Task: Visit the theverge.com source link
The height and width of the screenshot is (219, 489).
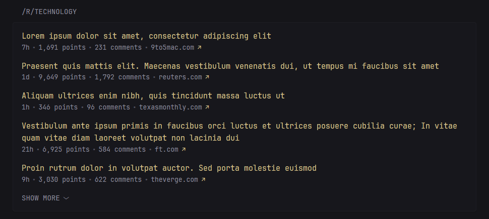Action: point(174,180)
